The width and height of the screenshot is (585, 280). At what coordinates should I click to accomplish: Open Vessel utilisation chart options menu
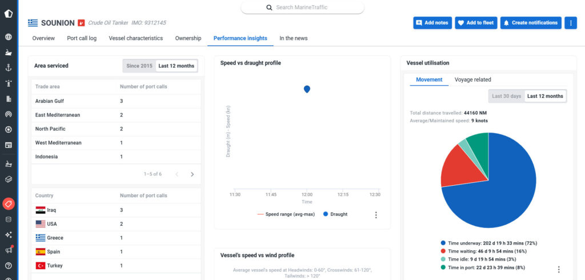tap(559, 270)
